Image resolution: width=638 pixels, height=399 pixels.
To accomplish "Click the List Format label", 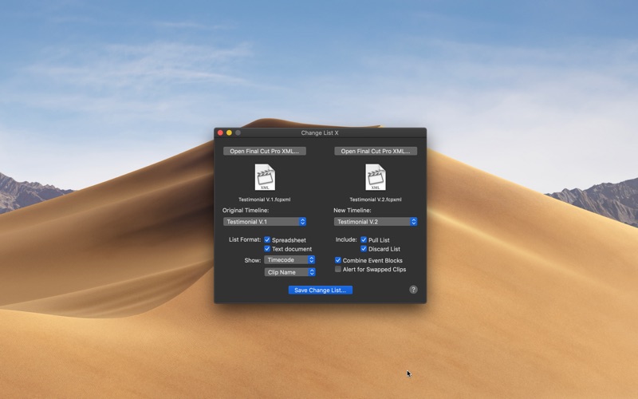I will pos(245,239).
